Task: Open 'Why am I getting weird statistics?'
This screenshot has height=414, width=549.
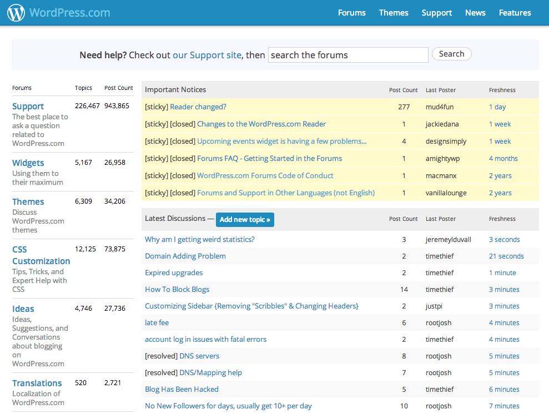Action: point(200,239)
